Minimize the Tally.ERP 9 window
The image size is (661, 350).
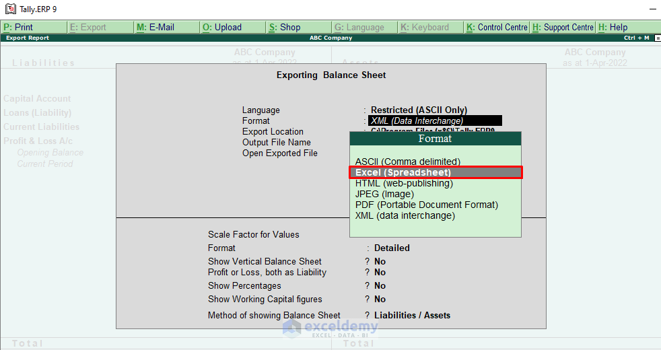653,9
